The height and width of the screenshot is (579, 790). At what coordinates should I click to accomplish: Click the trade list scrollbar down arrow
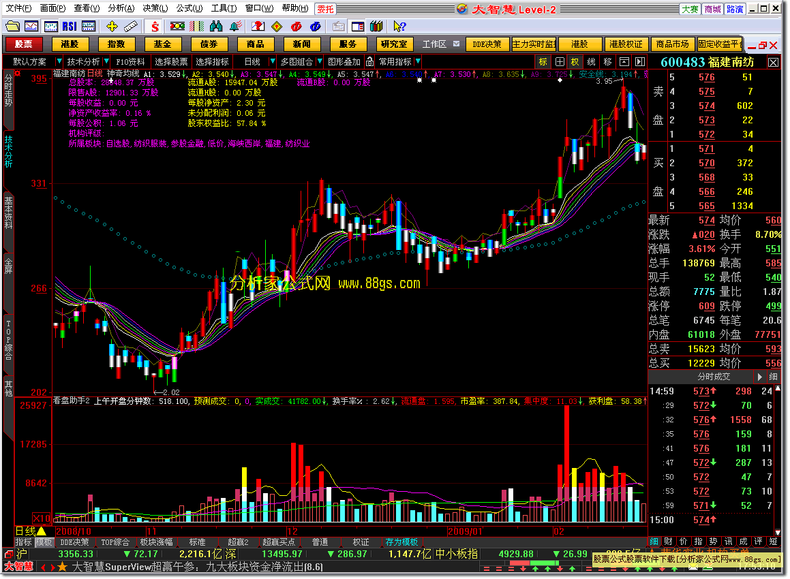pos(778,533)
